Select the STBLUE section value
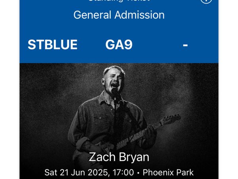The image size is (238, 179). pyautogui.click(x=52, y=45)
